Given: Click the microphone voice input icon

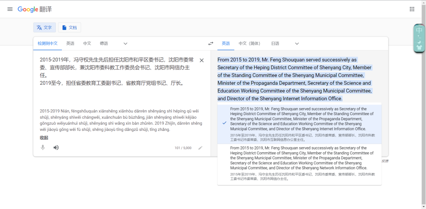Looking at the screenshot, I should point(43,147).
